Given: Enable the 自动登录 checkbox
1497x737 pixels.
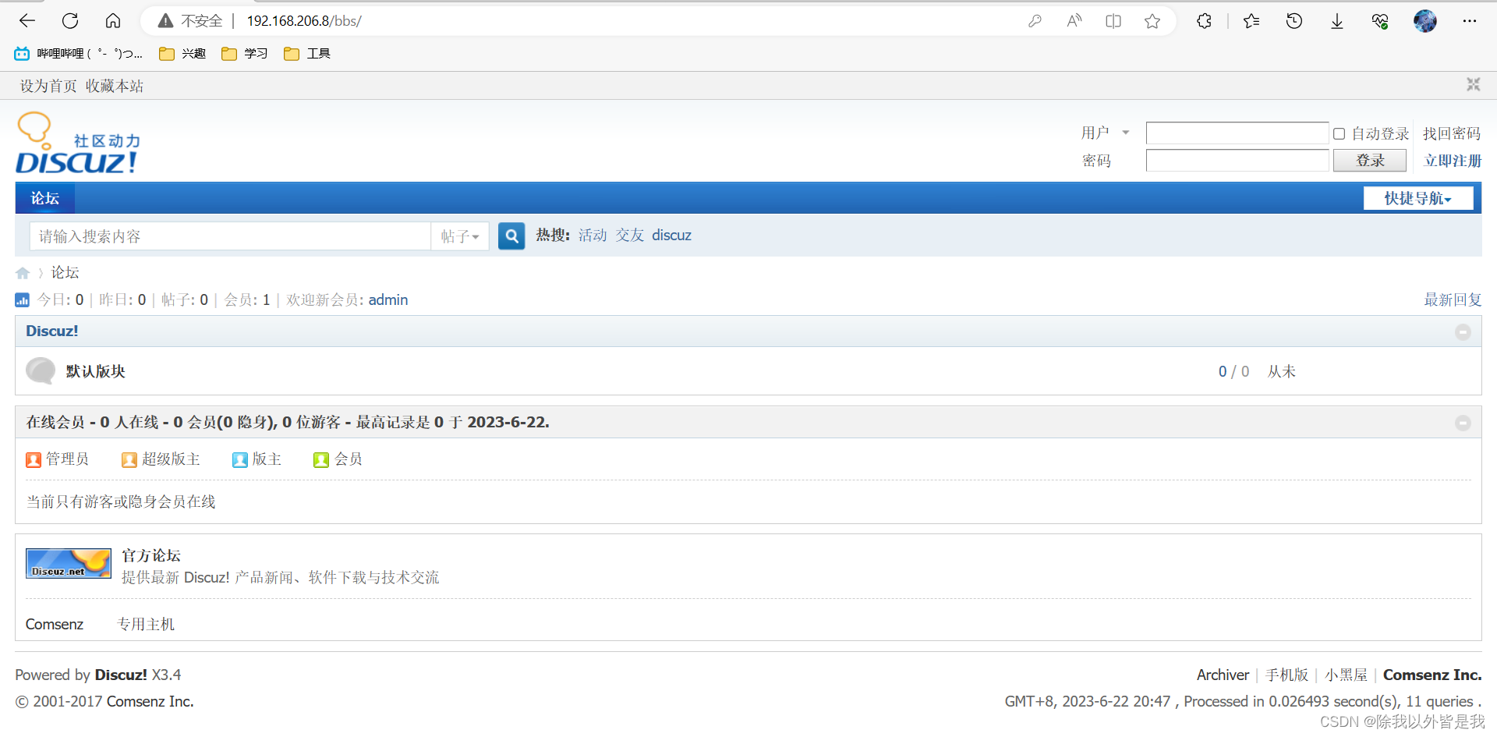Looking at the screenshot, I should (x=1339, y=133).
